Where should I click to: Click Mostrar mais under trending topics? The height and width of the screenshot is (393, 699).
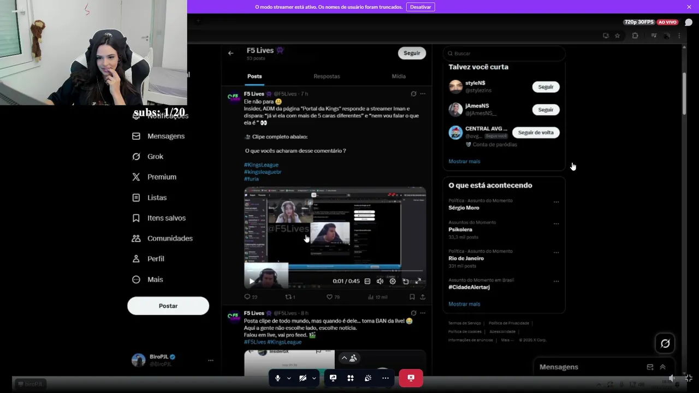[464, 304]
